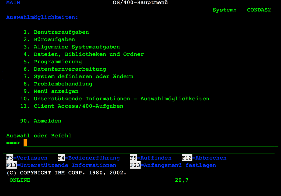The image size is (281, 196).
Task: Select option 9 Menü anzeigen
Action: coord(51,91)
